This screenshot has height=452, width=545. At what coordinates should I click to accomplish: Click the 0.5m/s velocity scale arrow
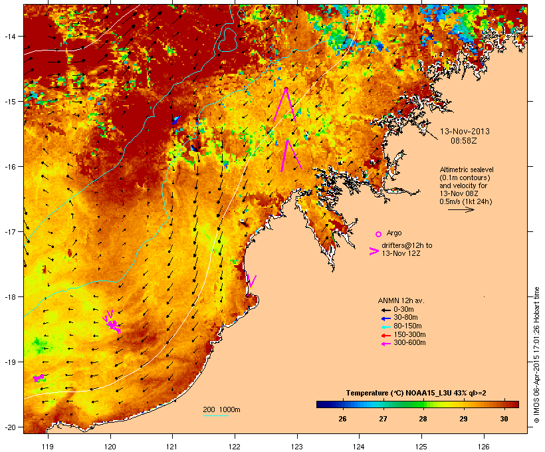(461, 209)
